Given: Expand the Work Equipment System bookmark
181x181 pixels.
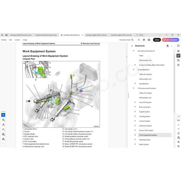Looking at the screenshot, I should tap(135, 135).
